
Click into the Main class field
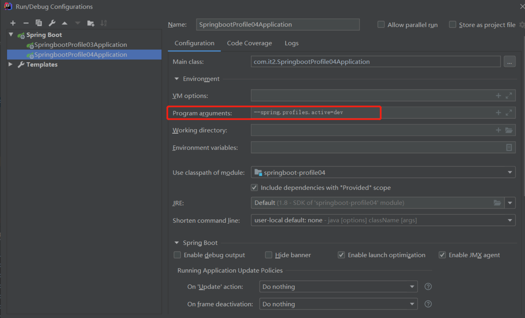click(x=375, y=62)
